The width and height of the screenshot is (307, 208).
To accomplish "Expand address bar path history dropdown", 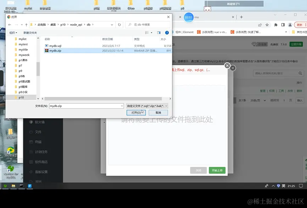I will (112, 25).
